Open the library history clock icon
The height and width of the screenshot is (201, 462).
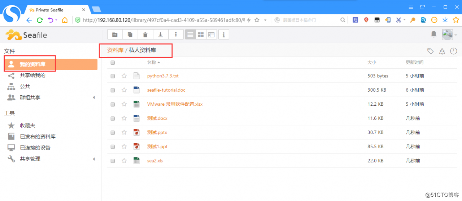pyautogui.click(x=454, y=51)
